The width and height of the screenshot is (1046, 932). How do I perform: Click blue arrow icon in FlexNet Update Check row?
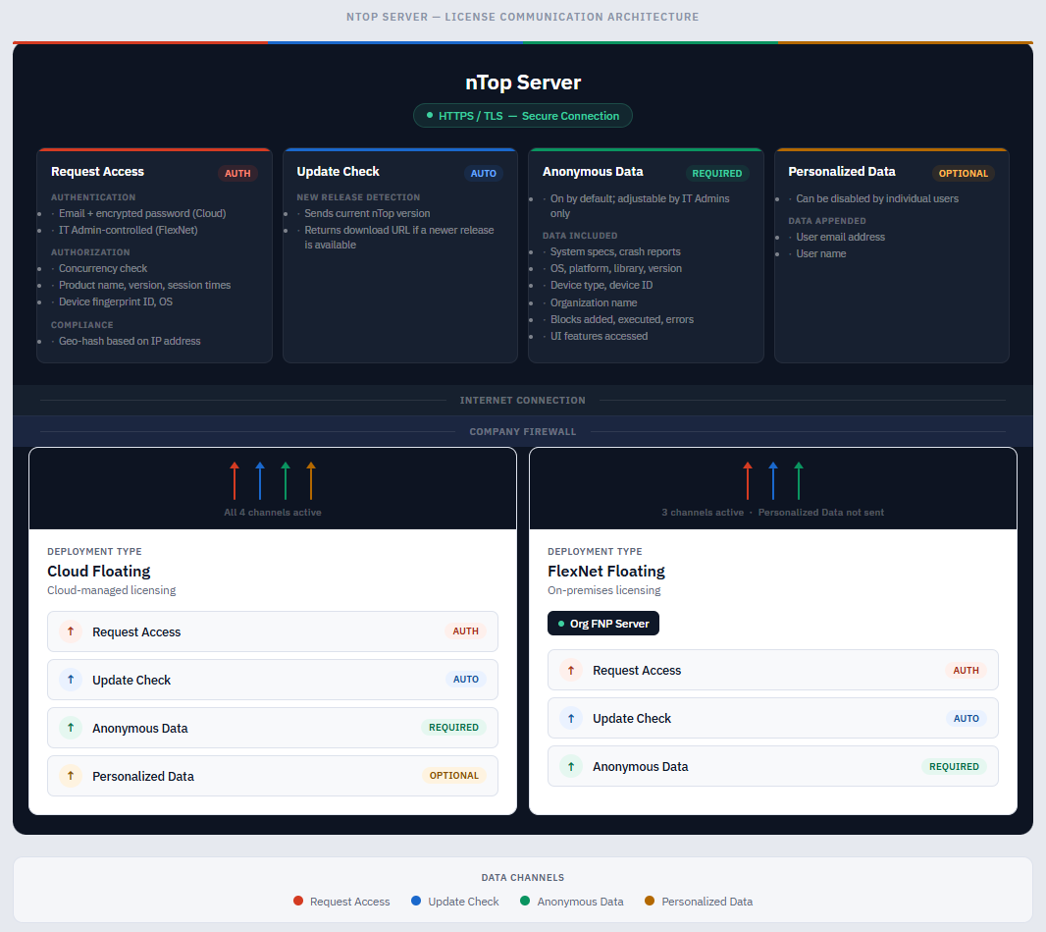click(571, 718)
